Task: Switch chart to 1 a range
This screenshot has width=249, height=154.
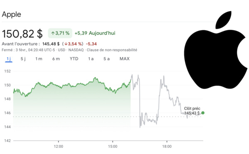Action: click(91, 59)
